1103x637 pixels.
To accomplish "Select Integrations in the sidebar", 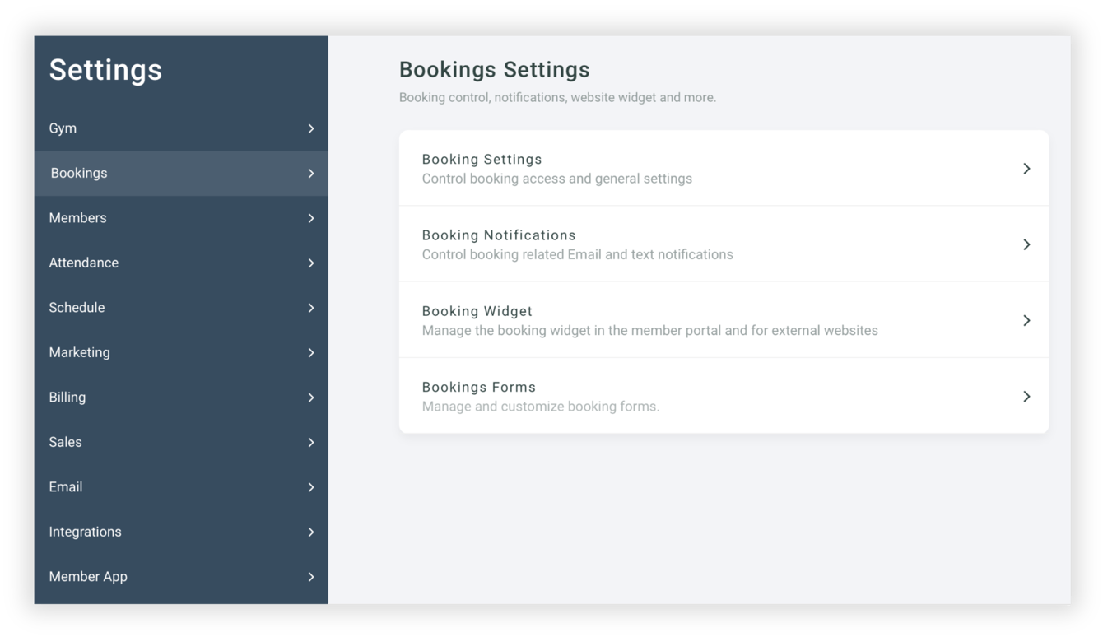I will 181,532.
